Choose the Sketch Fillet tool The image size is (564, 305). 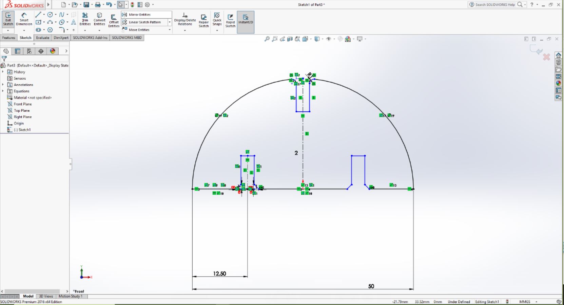coord(61,30)
